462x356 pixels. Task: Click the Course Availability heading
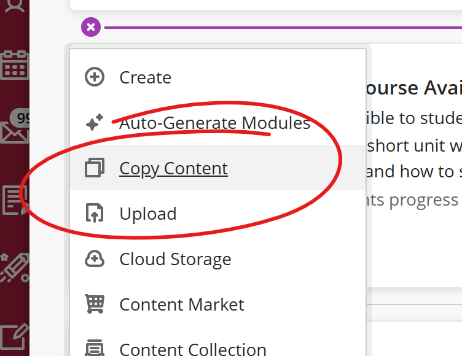click(x=413, y=88)
